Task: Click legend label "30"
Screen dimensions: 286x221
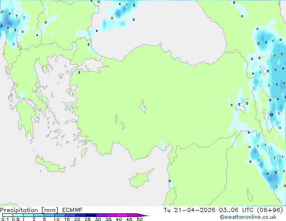Action: [x=98, y=219]
